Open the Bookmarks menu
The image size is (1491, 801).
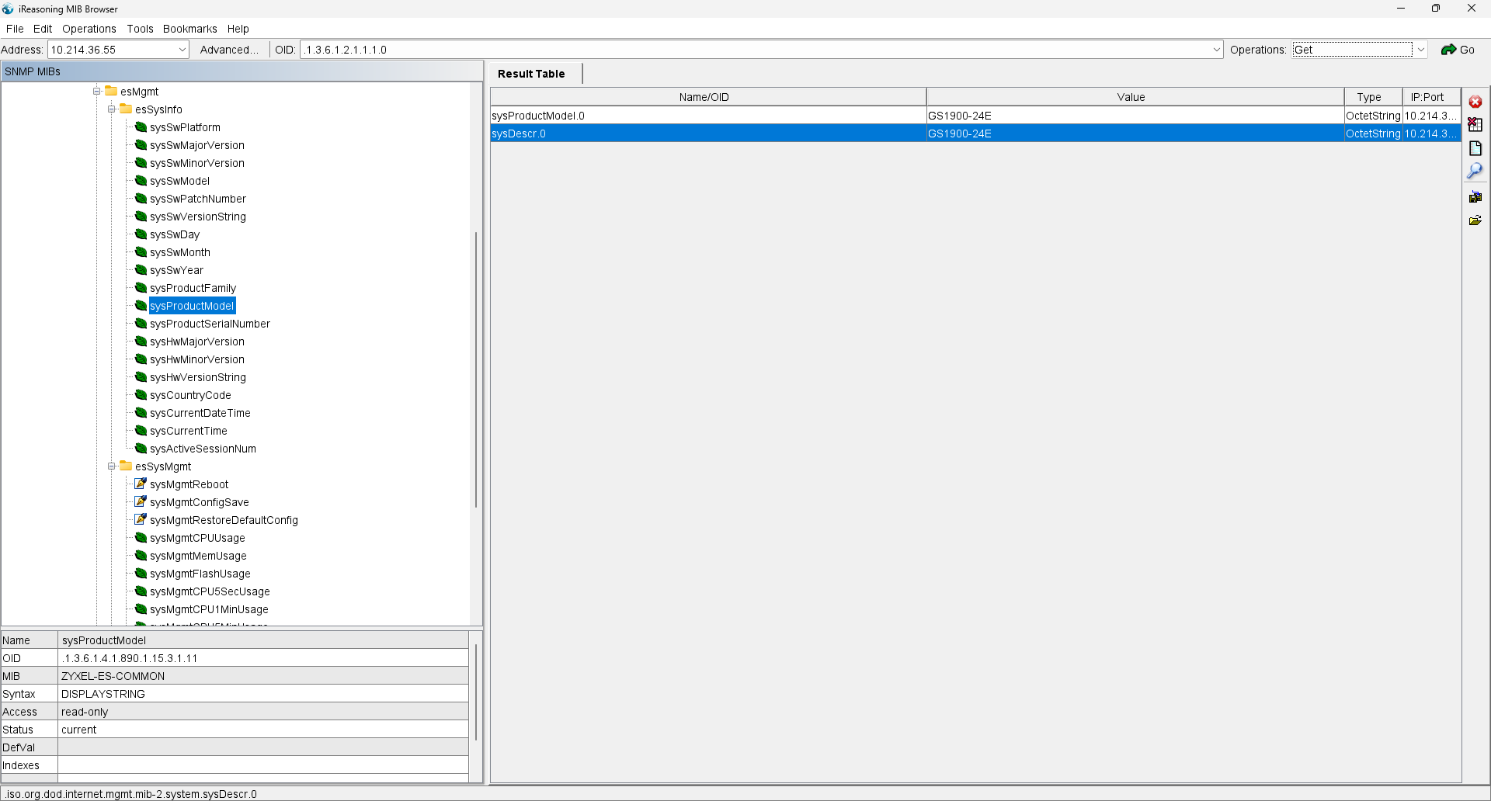(190, 29)
